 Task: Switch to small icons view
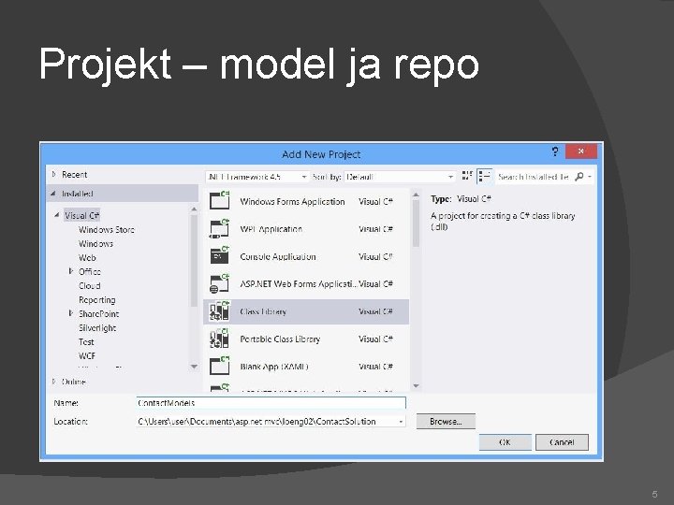467,176
